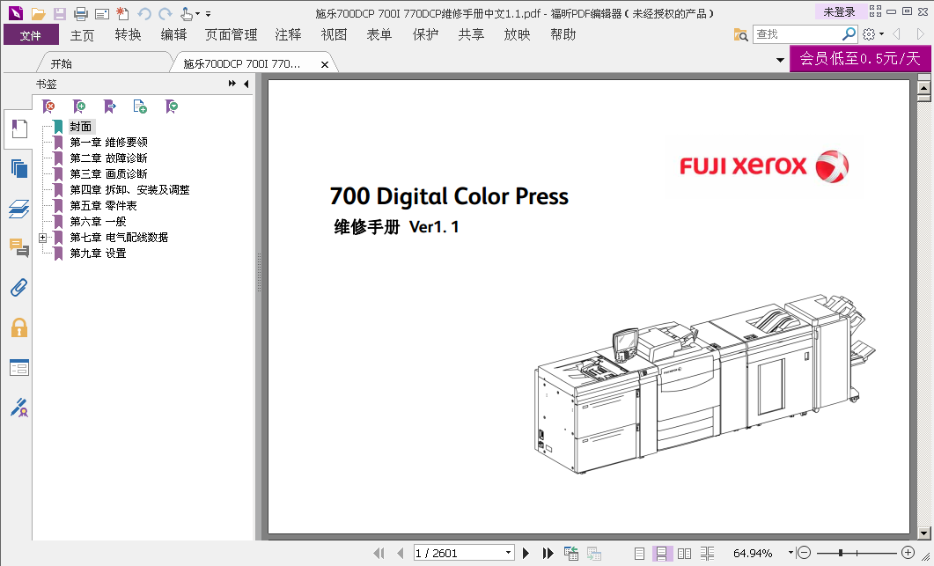Expand the 第七章 电气配线数据 bookmark
This screenshot has width=934, height=566.
point(43,238)
